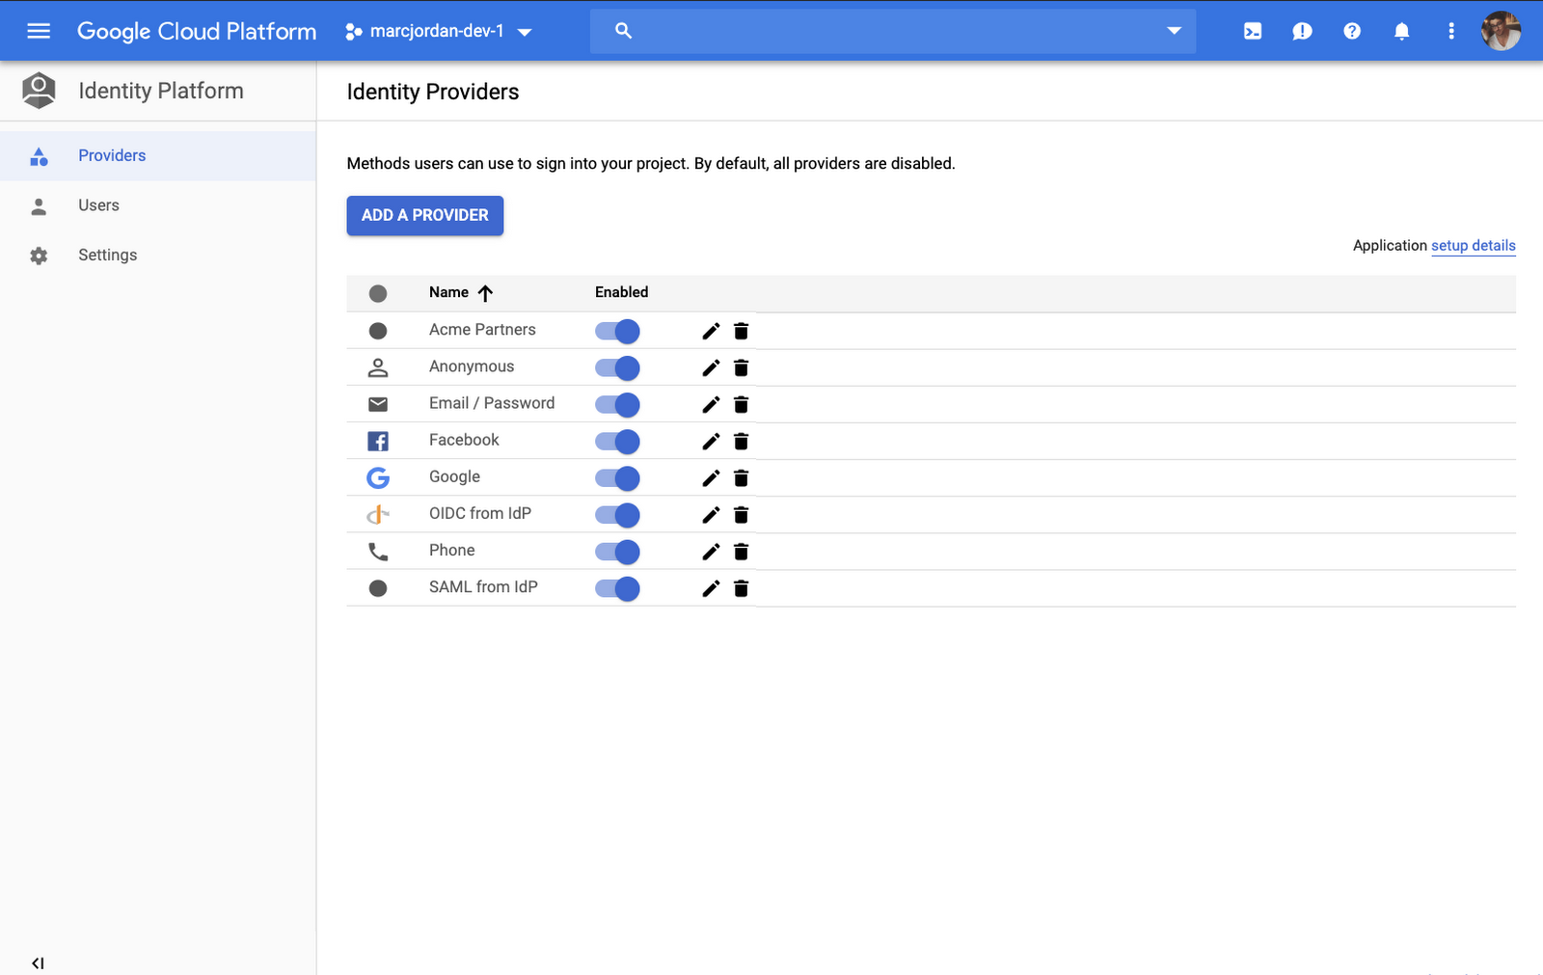Open Cloud Shell from the top bar
This screenshot has height=975, width=1543.
click(x=1252, y=30)
